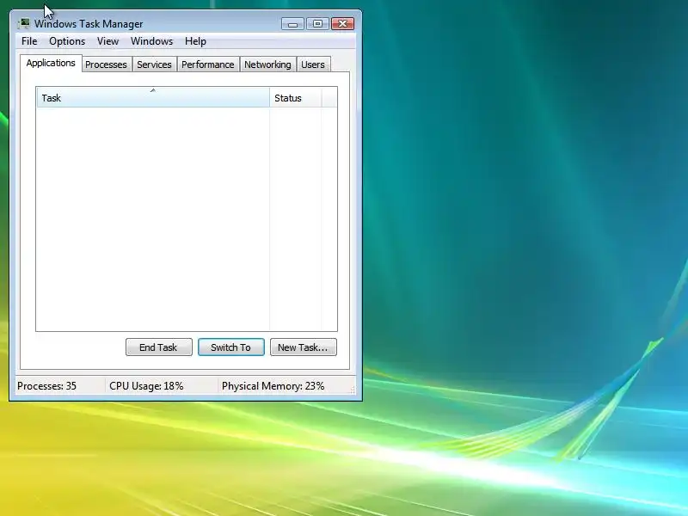The width and height of the screenshot is (688, 516).
Task: Sort by the Status column header
Action: pos(296,97)
